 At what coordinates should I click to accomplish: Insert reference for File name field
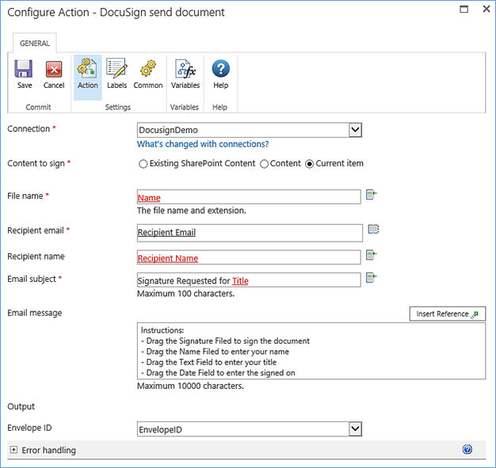[x=372, y=195]
